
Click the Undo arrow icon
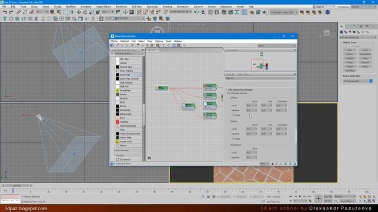5,12
